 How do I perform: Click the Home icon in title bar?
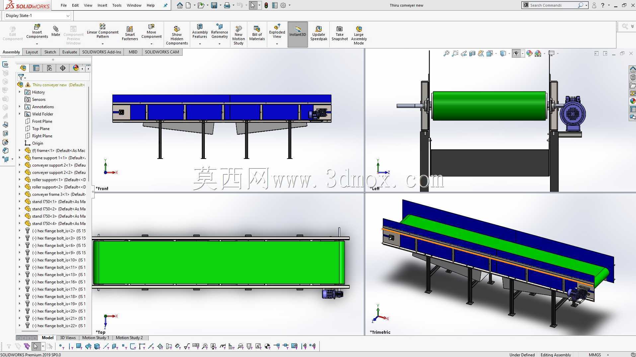[x=180, y=5]
